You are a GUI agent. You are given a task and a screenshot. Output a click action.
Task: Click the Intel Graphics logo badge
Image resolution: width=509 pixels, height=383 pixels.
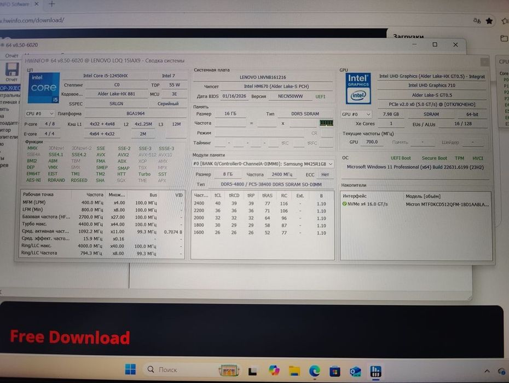click(x=358, y=88)
